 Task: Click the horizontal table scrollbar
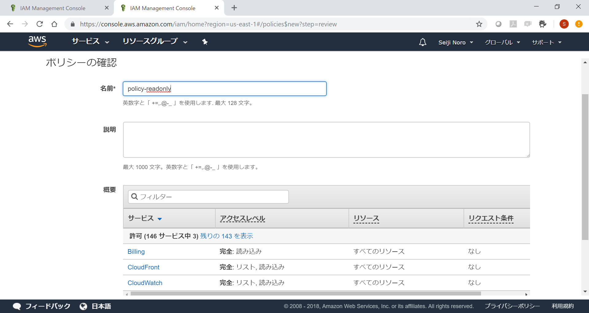306,294
